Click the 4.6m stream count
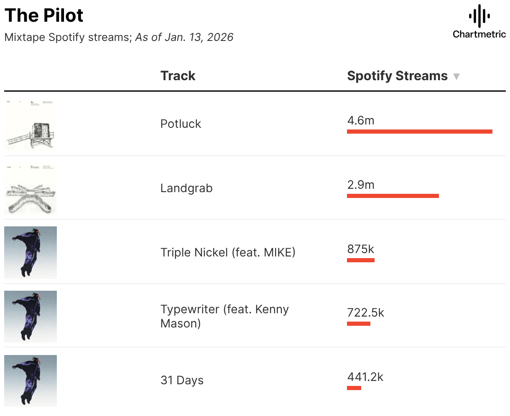The height and width of the screenshot is (416, 510). (x=360, y=121)
